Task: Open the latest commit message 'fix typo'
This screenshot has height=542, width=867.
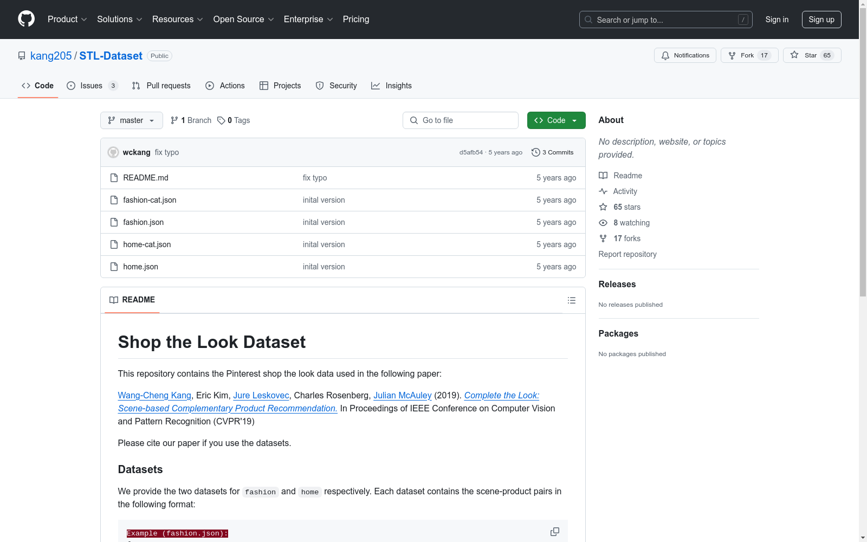Action: 167,152
